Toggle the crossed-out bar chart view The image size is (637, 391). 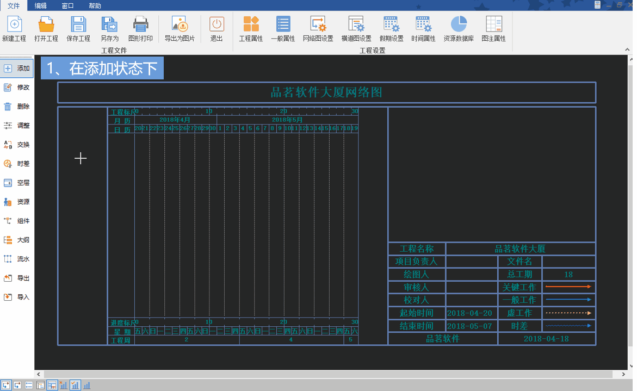click(x=63, y=384)
